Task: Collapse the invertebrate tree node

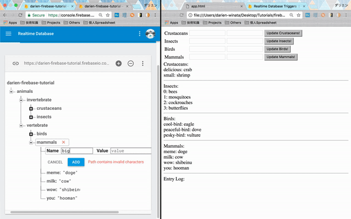Action: 21,100
